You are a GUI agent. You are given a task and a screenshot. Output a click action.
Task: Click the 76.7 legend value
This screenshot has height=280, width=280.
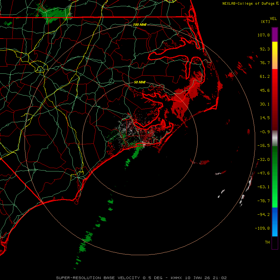265,63
